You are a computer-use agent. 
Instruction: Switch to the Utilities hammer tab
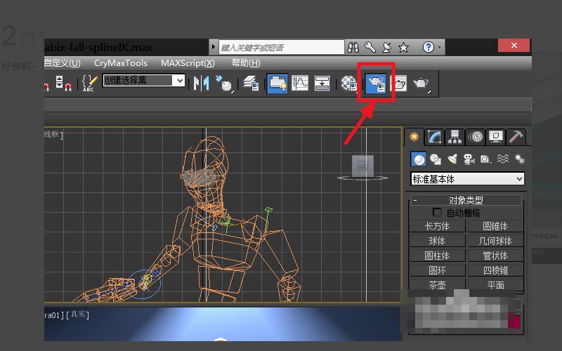(516, 137)
